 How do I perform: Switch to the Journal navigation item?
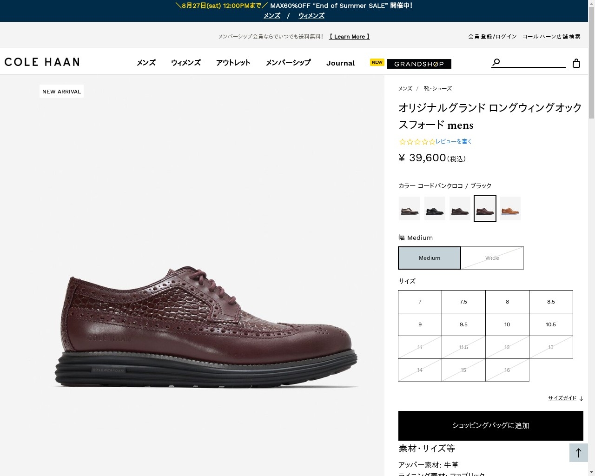(340, 63)
